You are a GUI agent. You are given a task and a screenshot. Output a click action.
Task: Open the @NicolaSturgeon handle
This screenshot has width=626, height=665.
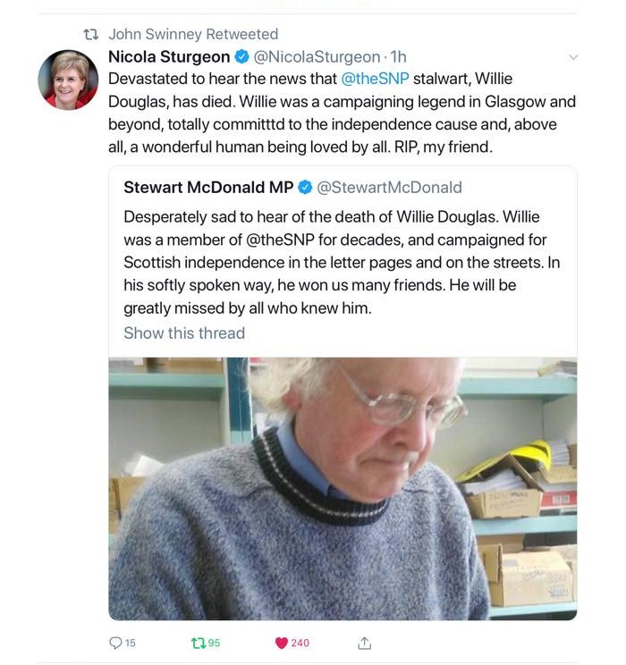click(317, 57)
